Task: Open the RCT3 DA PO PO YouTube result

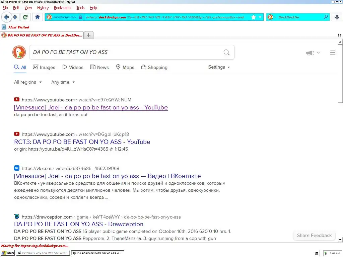Action: click(x=82, y=142)
